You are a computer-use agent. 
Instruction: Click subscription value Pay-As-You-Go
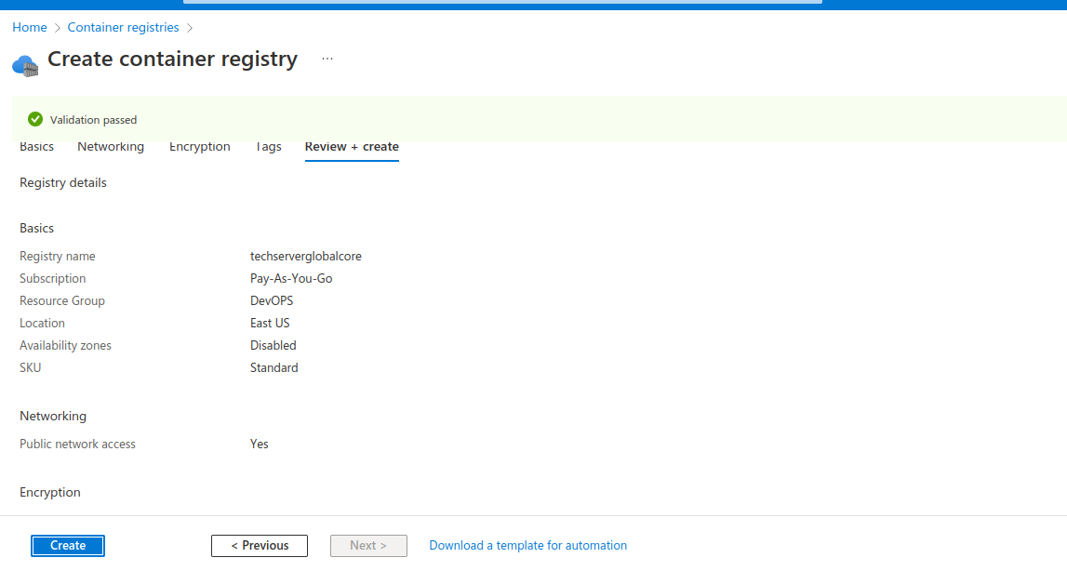click(291, 278)
